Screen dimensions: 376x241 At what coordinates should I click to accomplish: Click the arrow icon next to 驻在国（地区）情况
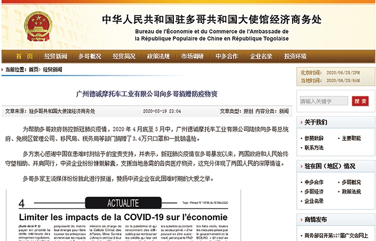coord(301,166)
